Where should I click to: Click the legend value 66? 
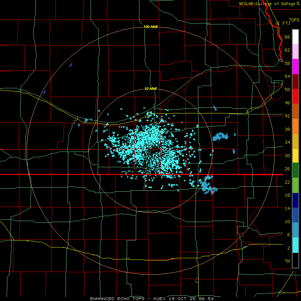point(287,37)
